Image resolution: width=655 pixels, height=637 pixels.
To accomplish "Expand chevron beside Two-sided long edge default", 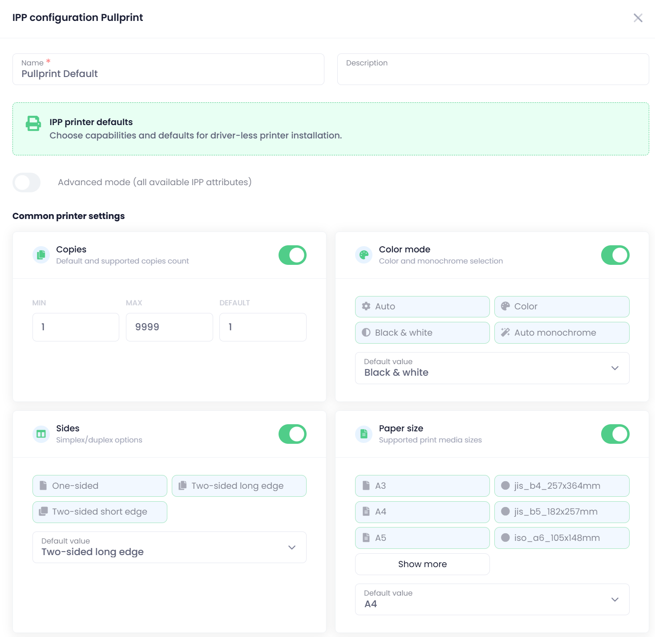I will coord(292,548).
